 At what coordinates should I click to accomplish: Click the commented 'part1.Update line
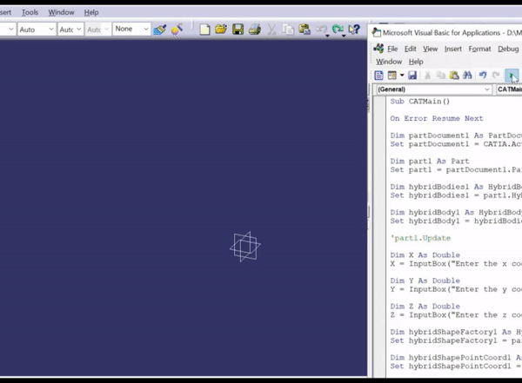point(420,238)
